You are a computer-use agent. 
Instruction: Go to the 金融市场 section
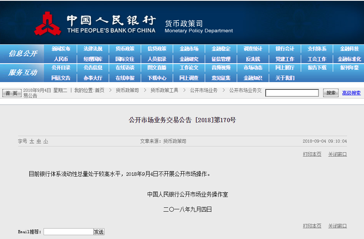[x=189, y=49]
